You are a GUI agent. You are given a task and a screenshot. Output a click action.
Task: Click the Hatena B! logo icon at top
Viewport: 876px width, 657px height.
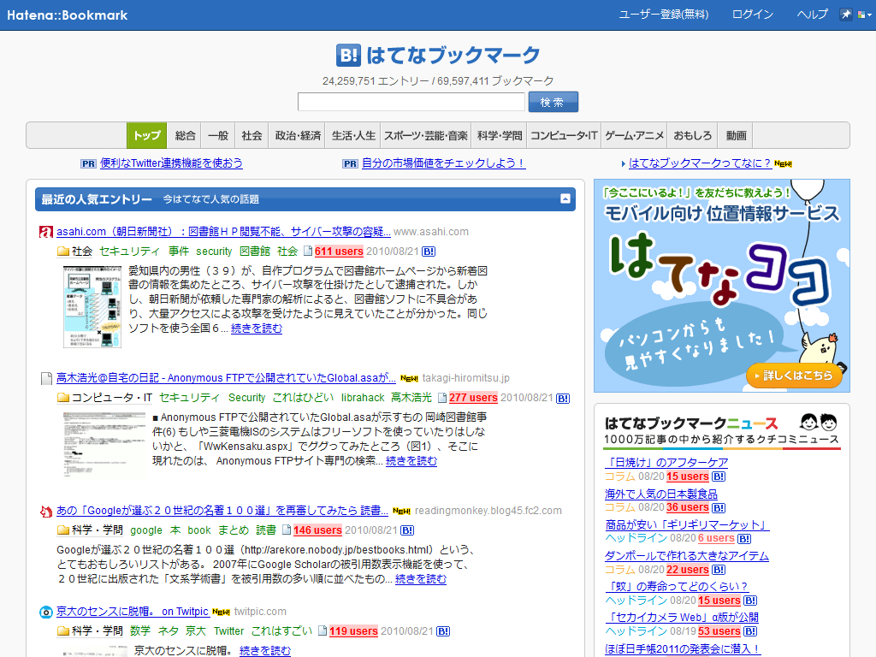(348, 56)
